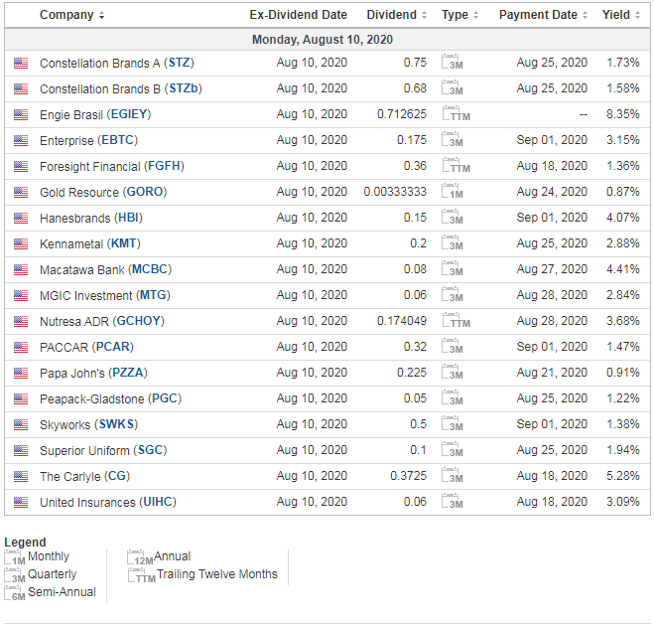The height and width of the screenshot is (626, 654).
Task: Click the flag icon for United Insurances
Action: tap(21, 503)
